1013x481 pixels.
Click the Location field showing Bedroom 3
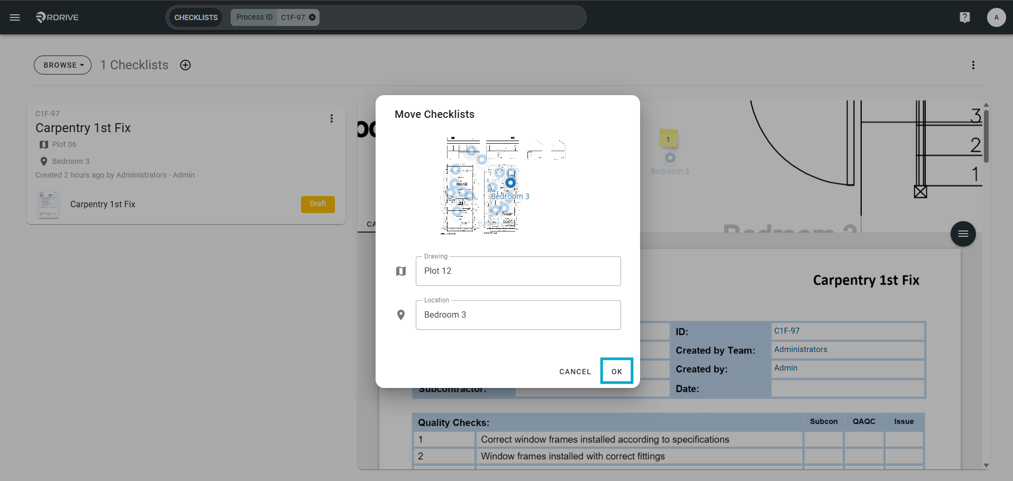pyautogui.click(x=518, y=315)
